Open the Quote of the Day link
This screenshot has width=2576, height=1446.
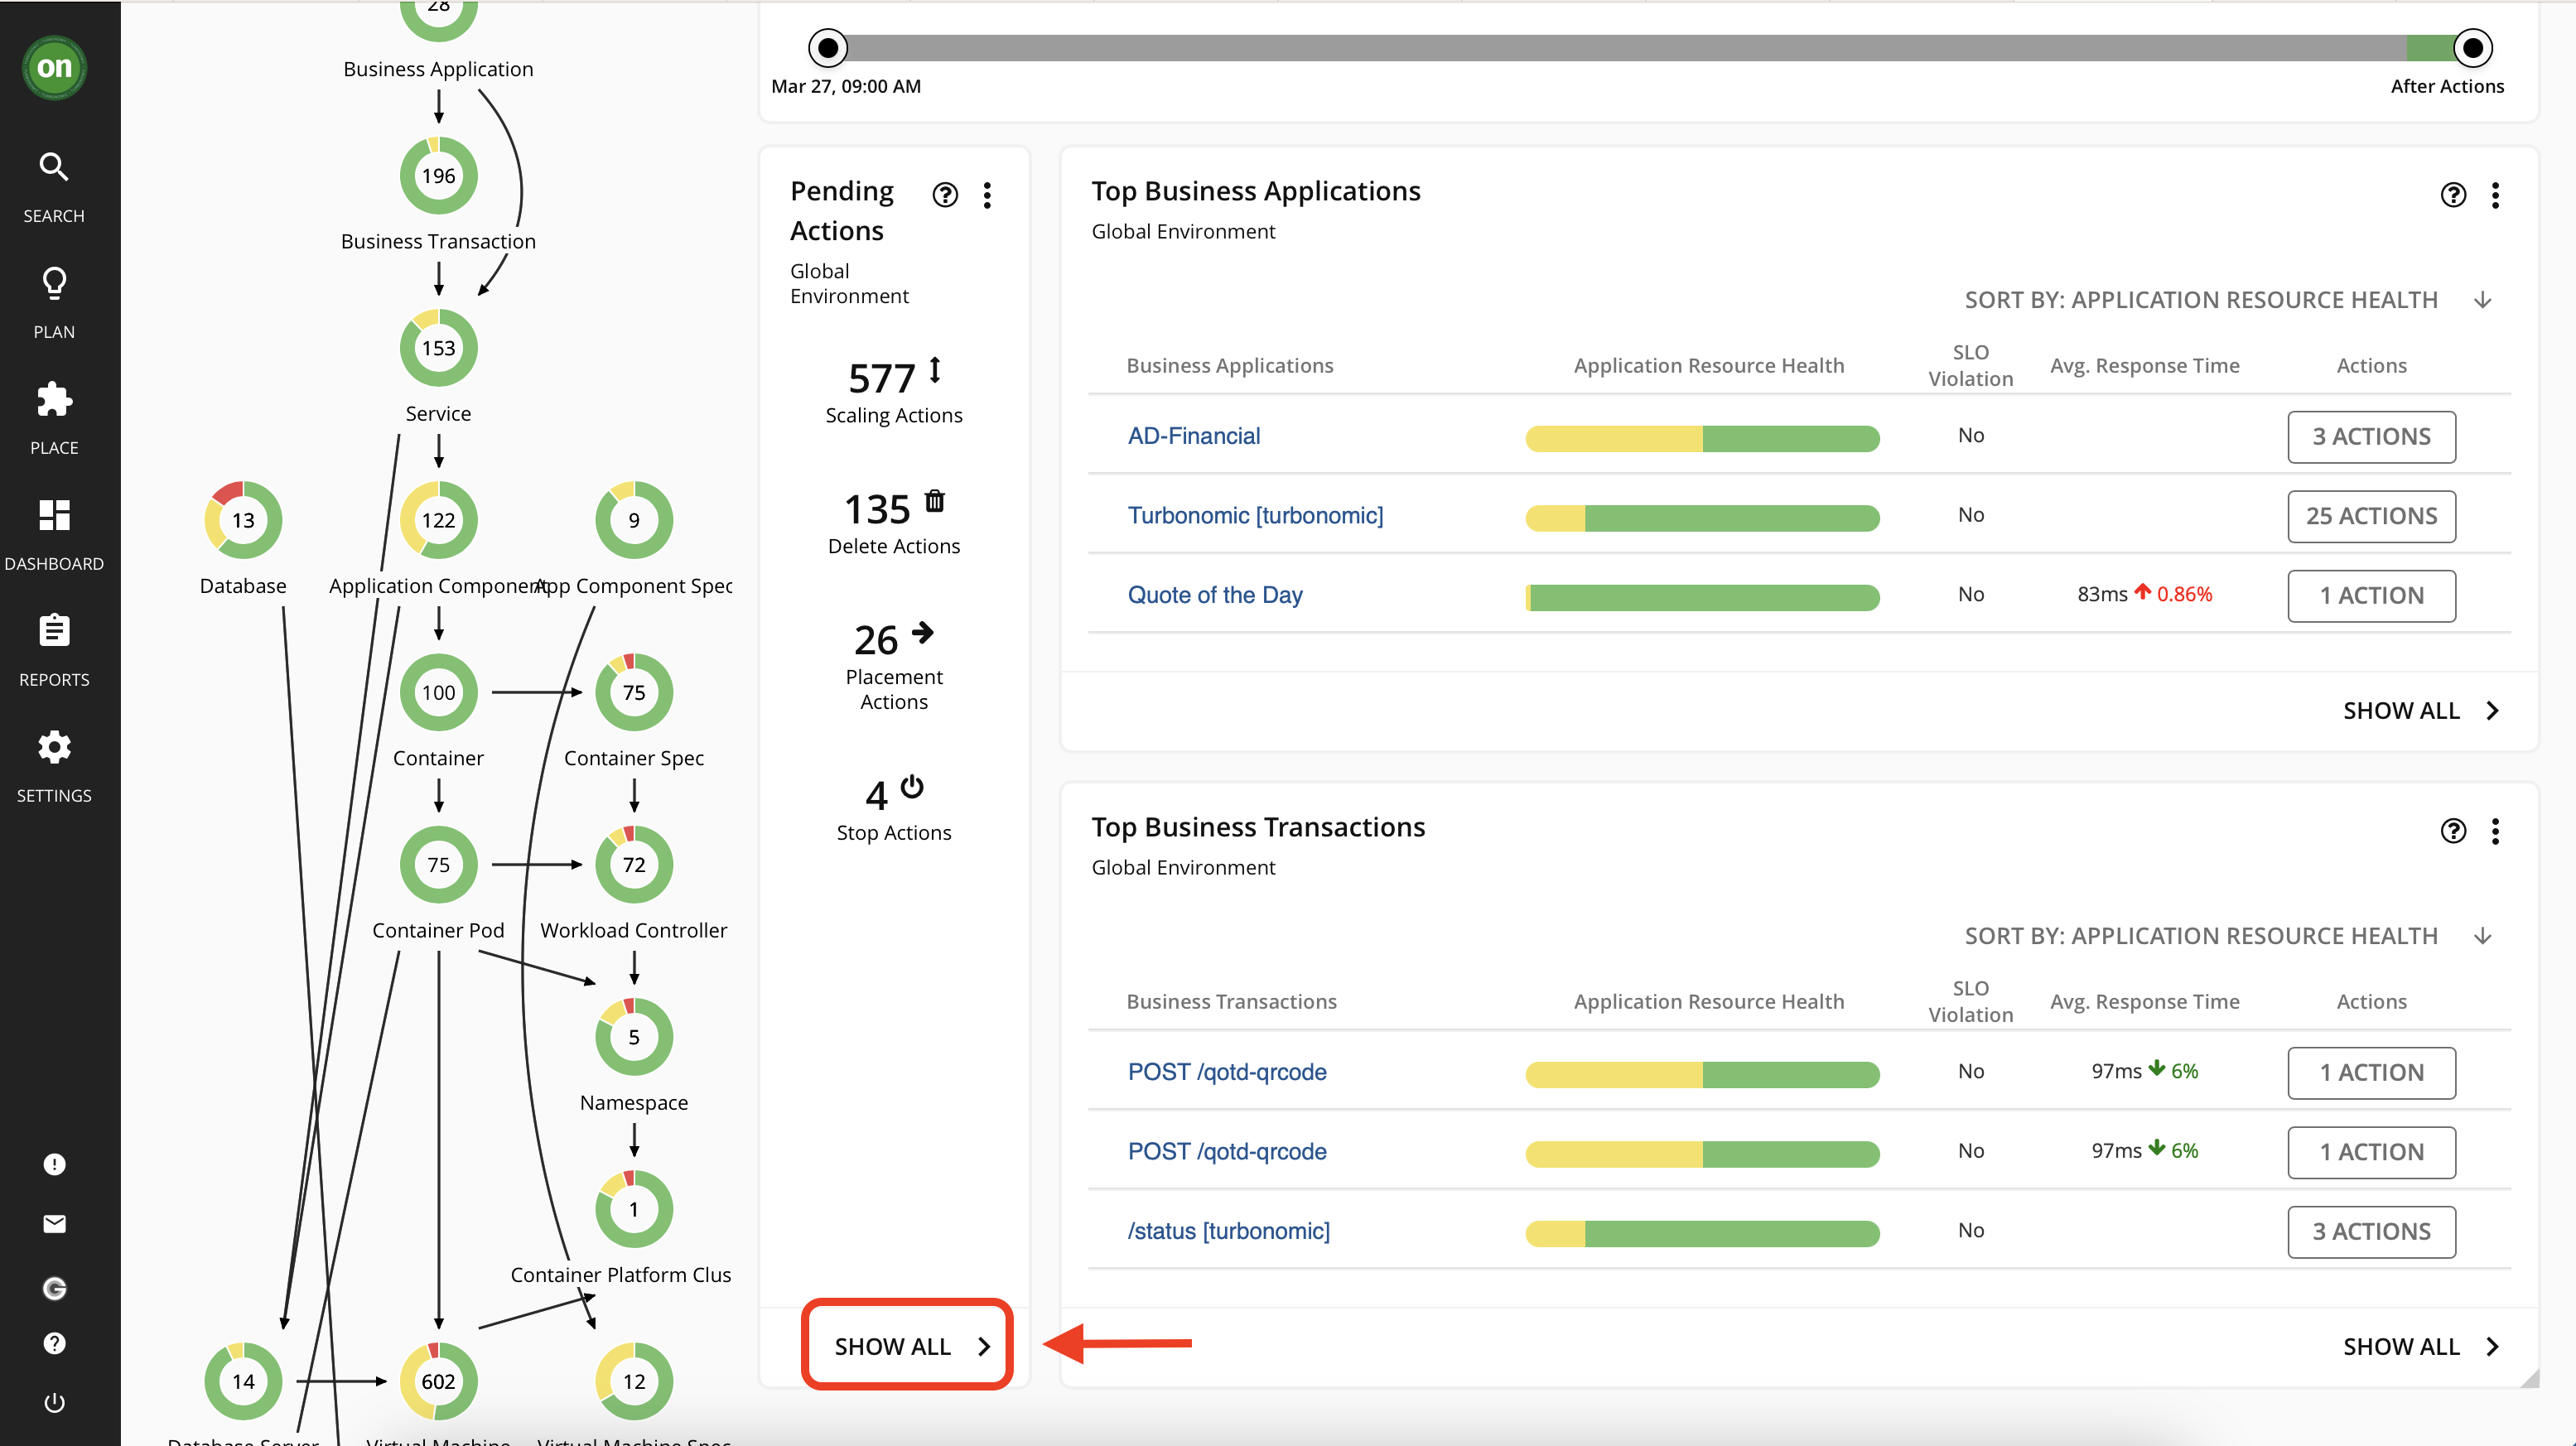(x=1215, y=595)
